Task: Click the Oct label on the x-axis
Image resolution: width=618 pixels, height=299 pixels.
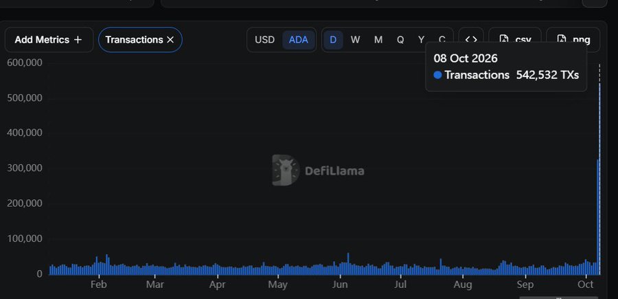Action: coord(585,285)
